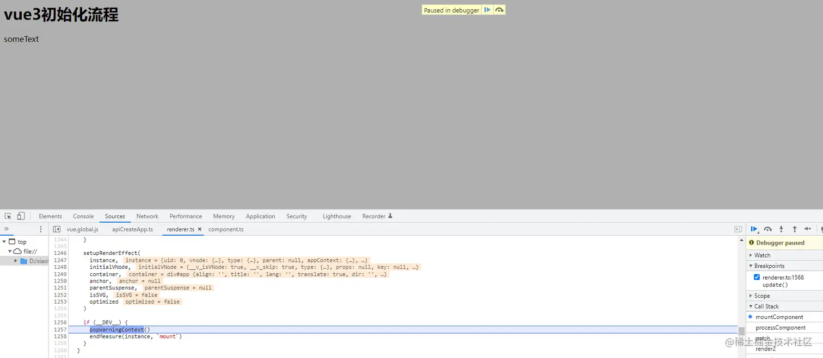Click the scroll-up arrow of the code editor scrollbar
Image resolution: width=823 pixels, height=358 pixels.
741,240
